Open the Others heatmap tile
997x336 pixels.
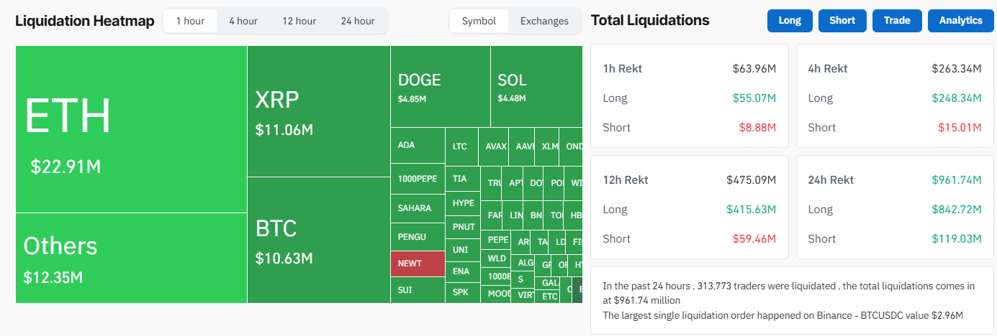point(131,258)
